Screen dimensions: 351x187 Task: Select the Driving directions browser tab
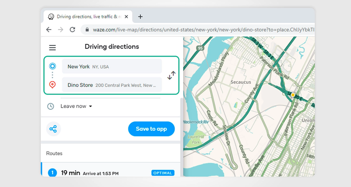[88, 16]
